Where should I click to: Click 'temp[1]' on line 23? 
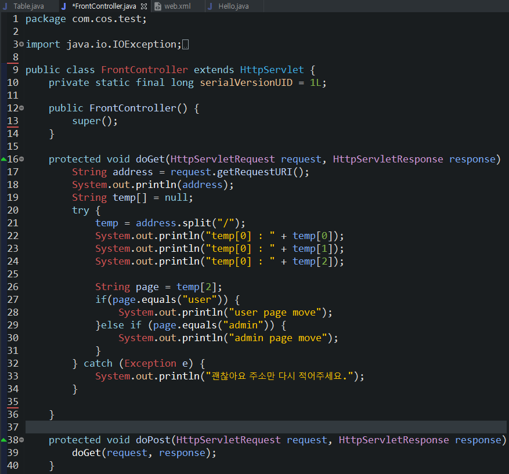pyautogui.click(x=313, y=248)
